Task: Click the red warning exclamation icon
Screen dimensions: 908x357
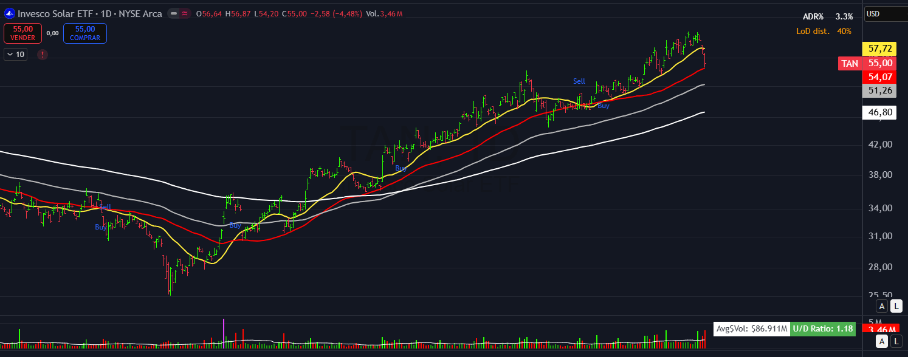Action: pyautogui.click(x=43, y=55)
